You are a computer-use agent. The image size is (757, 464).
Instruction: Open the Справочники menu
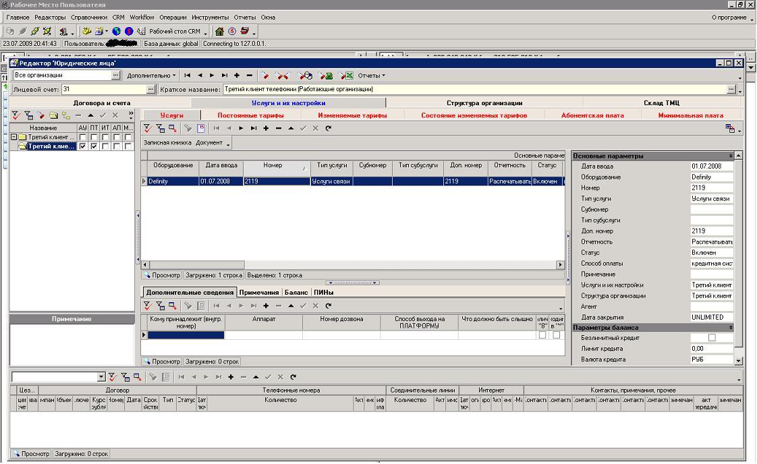(x=88, y=17)
